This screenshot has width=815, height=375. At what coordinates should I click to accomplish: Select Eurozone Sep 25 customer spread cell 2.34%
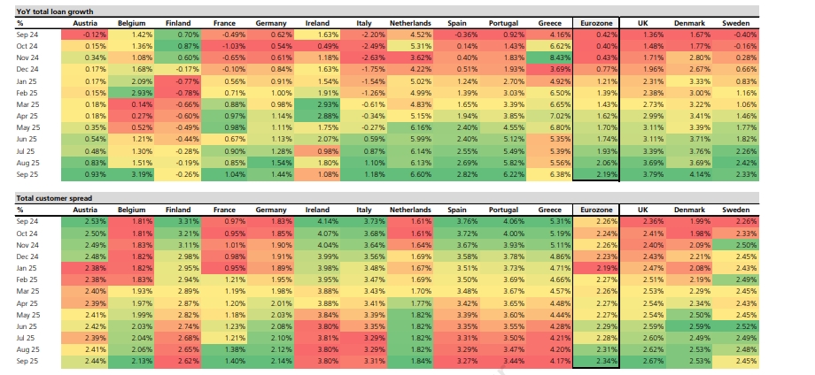595,363
